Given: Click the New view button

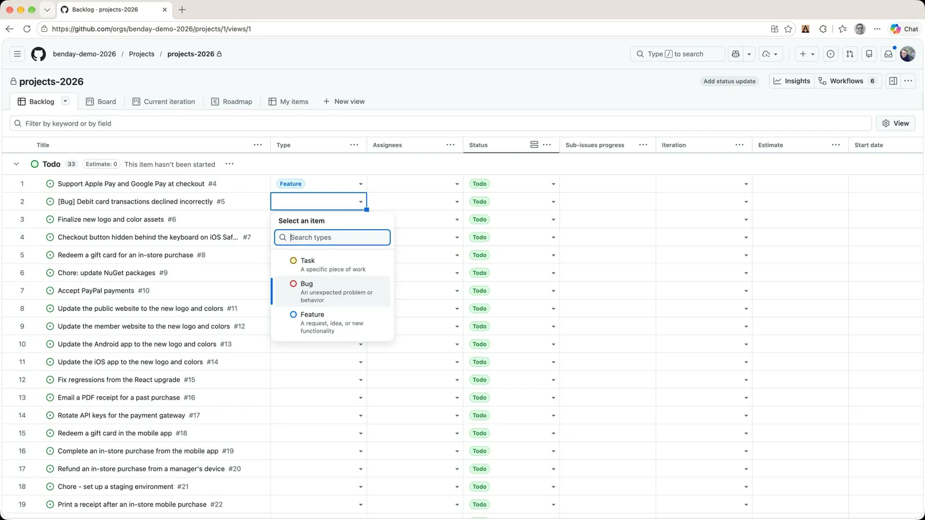Looking at the screenshot, I should pyautogui.click(x=344, y=102).
